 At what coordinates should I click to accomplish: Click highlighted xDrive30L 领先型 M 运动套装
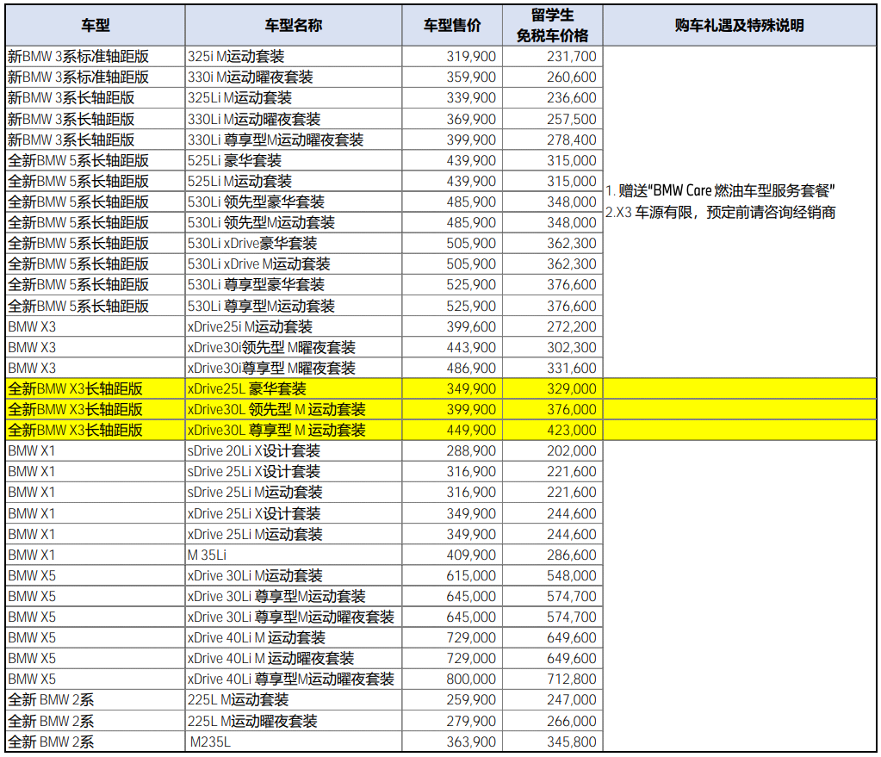294,410
